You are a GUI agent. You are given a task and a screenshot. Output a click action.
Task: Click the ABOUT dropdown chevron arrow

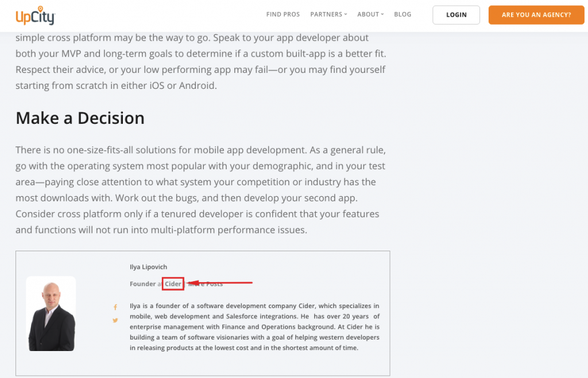click(382, 14)
